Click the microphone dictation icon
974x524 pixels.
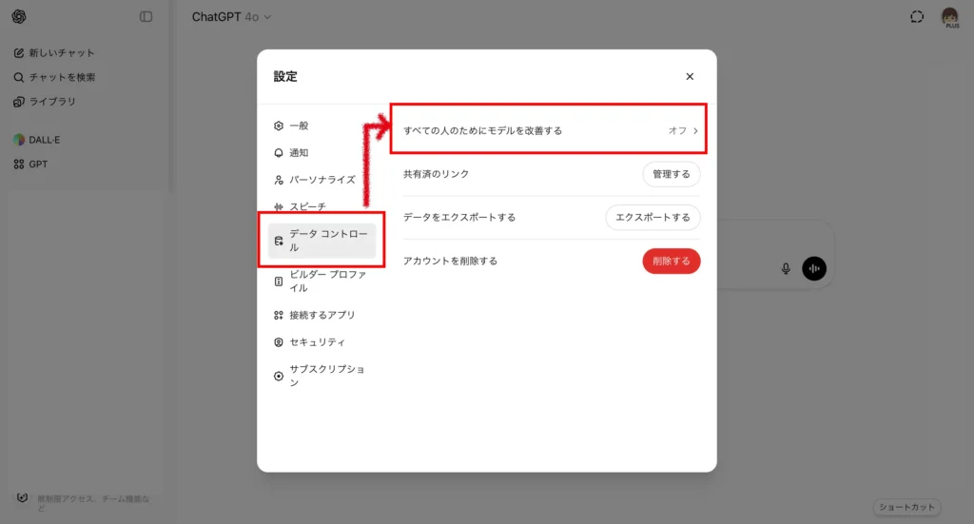coord(786,268)
